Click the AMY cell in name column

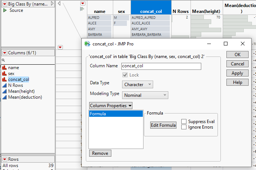(x=99, y=29)
